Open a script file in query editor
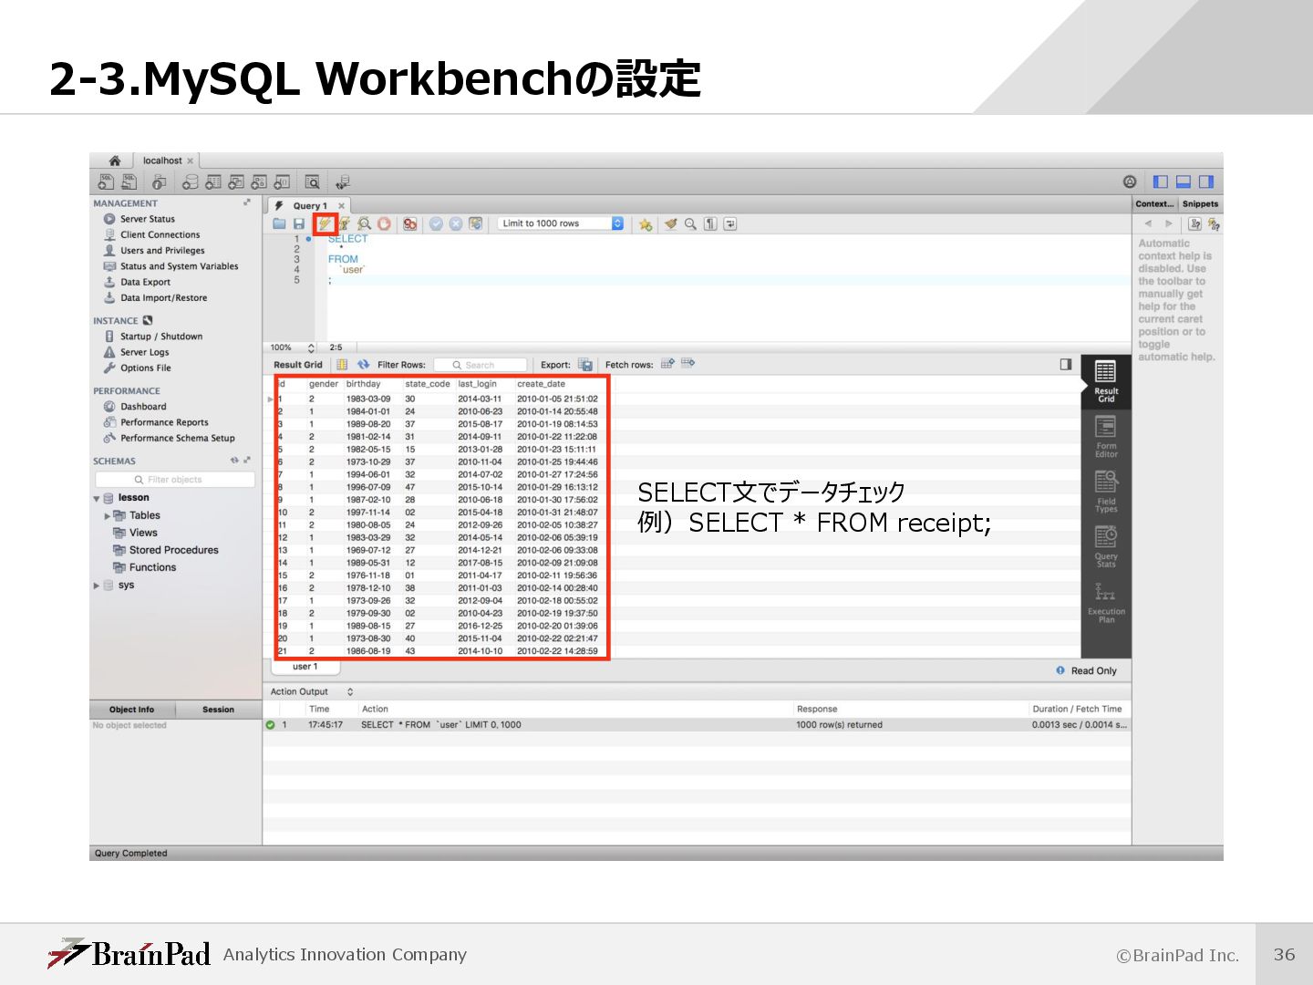Image resolution: width=1313 pixels, height=985 pixels. [280, 223]
